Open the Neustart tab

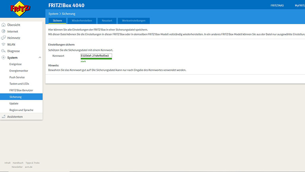107,20
